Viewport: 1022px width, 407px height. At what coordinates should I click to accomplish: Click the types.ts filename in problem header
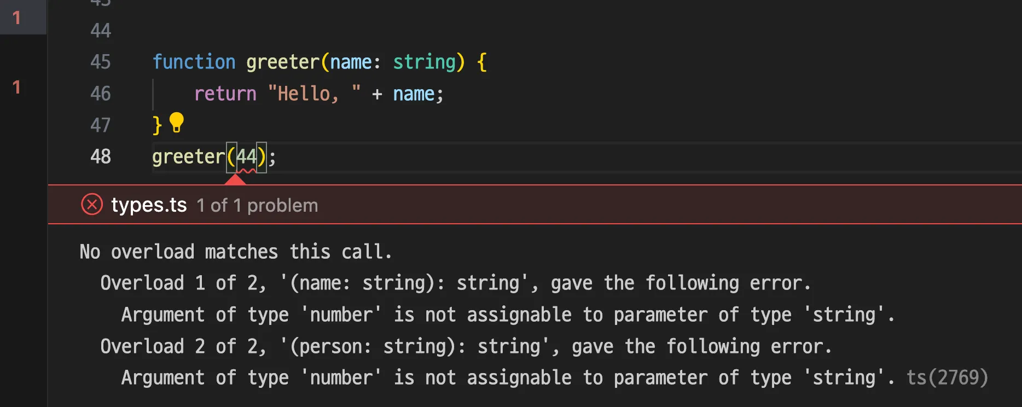pos(149,205)
